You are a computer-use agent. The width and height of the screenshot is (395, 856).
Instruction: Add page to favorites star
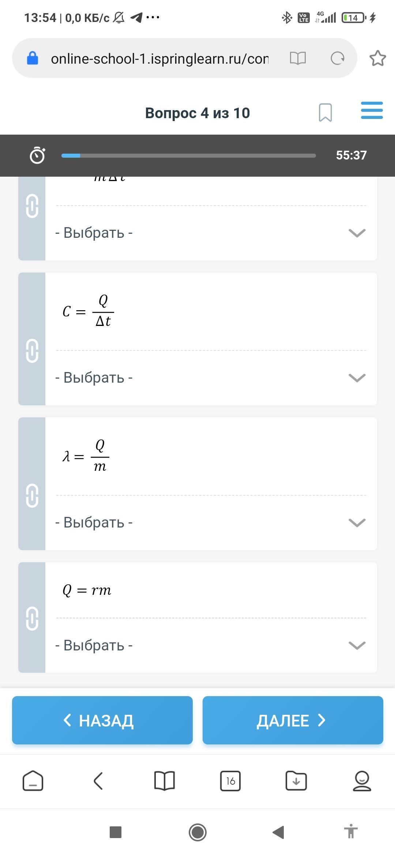[377, 58]
